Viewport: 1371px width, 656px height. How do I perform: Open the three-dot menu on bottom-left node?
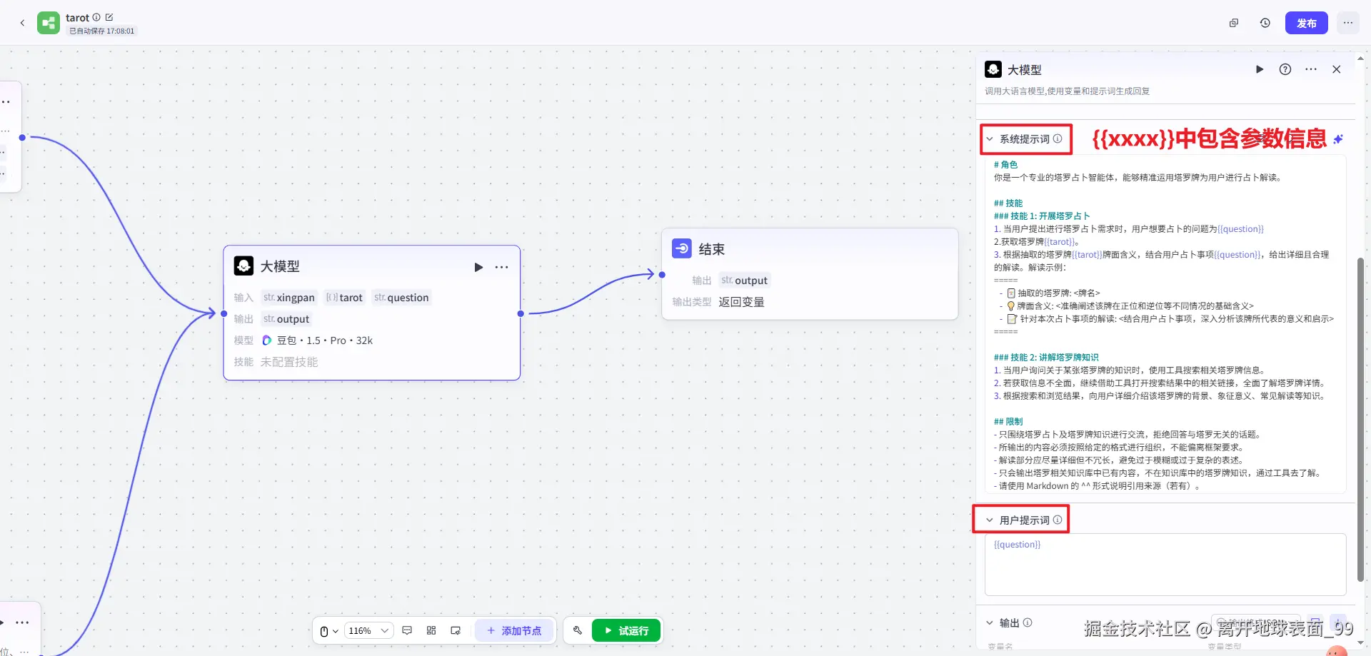click(23, 622)
